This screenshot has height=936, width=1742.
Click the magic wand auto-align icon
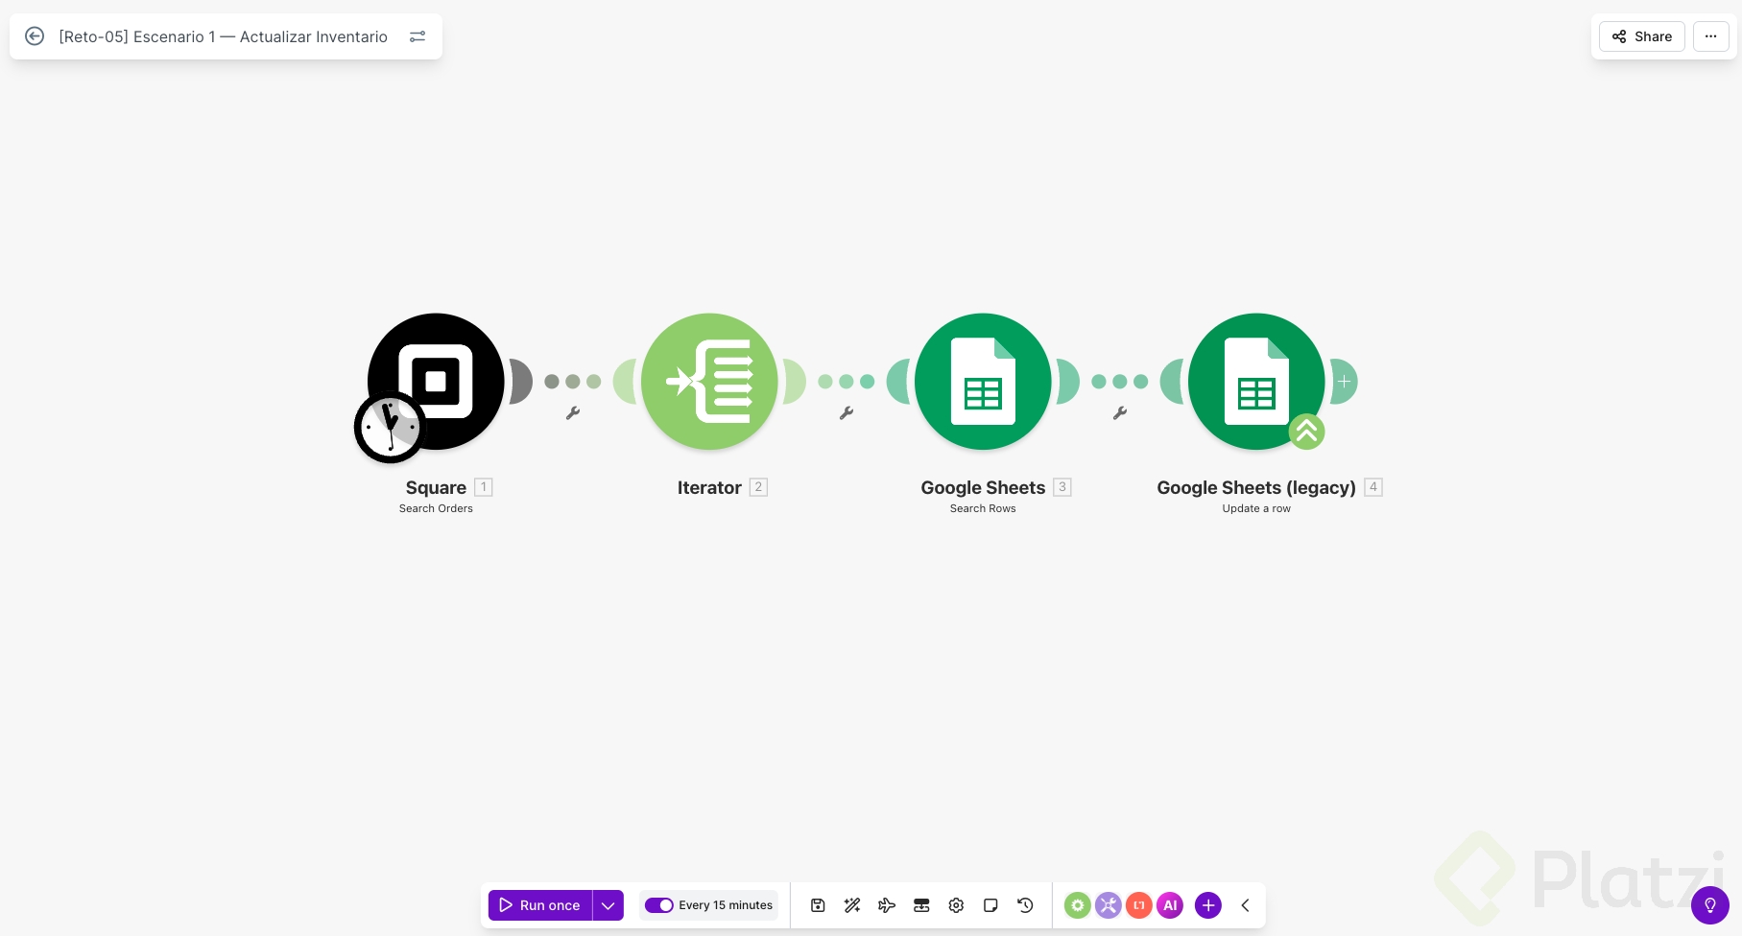[x=852, y=905]
